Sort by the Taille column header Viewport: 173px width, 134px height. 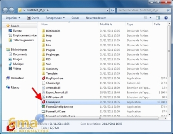tap(157, 24)
